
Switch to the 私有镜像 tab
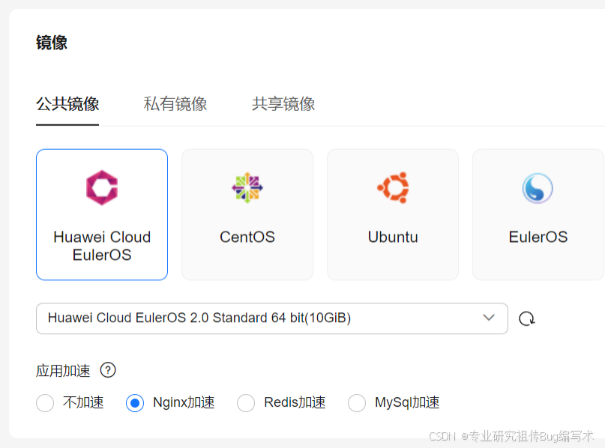pyautogui.click(x=175, y=104)
